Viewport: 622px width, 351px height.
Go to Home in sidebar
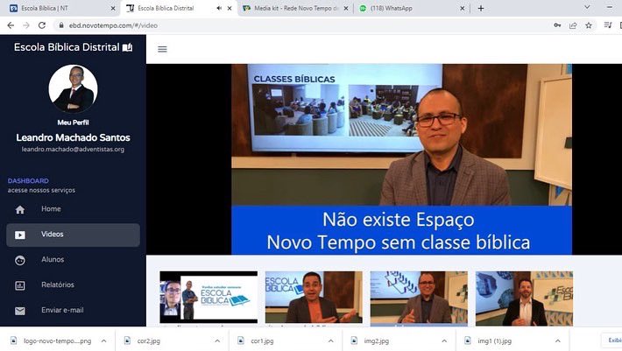(x=73, y=209)
